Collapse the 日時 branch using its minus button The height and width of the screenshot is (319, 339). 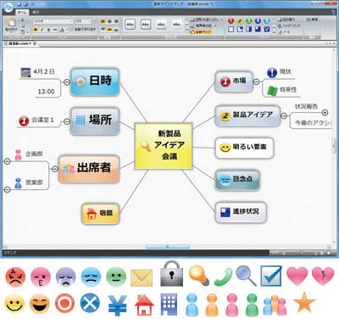pyautogui.click(x=67, y=82)
